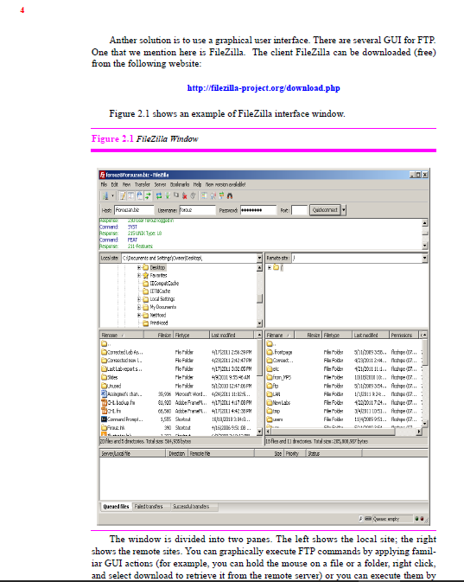Click into the Host input field
464x582 pixels.
(134, 210)
